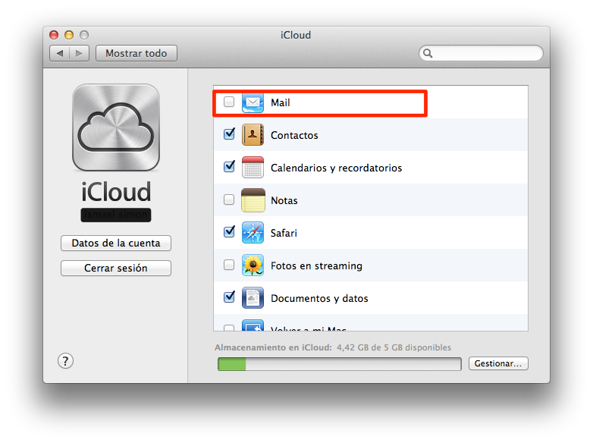Image resolution: width=593 pixels, height=443 pixels.
Task: Uncheck Calendarios y recordatorios checkbox
Action: [x=229, y=166]
